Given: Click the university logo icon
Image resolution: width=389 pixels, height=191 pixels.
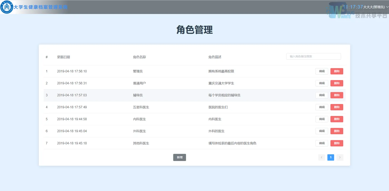Looking at the screenshot, I should pyautogui.click(x=7, y=7).
